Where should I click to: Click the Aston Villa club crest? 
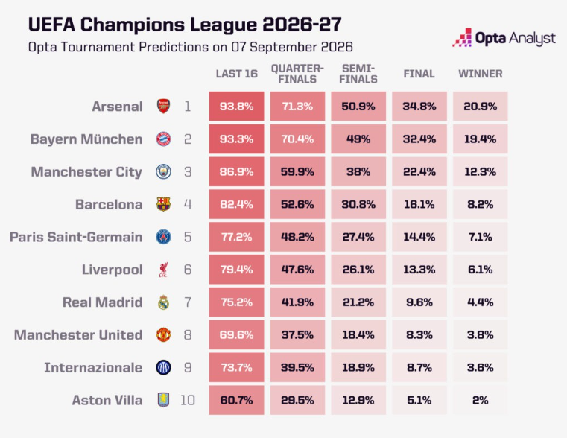[x=163, y=400]
